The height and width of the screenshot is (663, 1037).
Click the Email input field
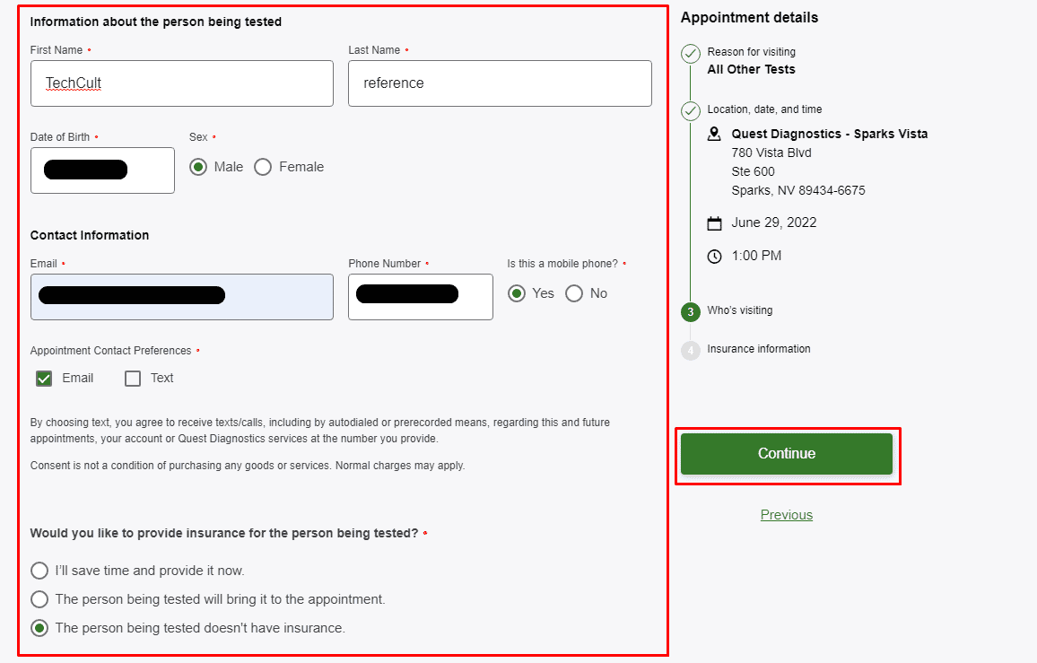pos(182,297)
